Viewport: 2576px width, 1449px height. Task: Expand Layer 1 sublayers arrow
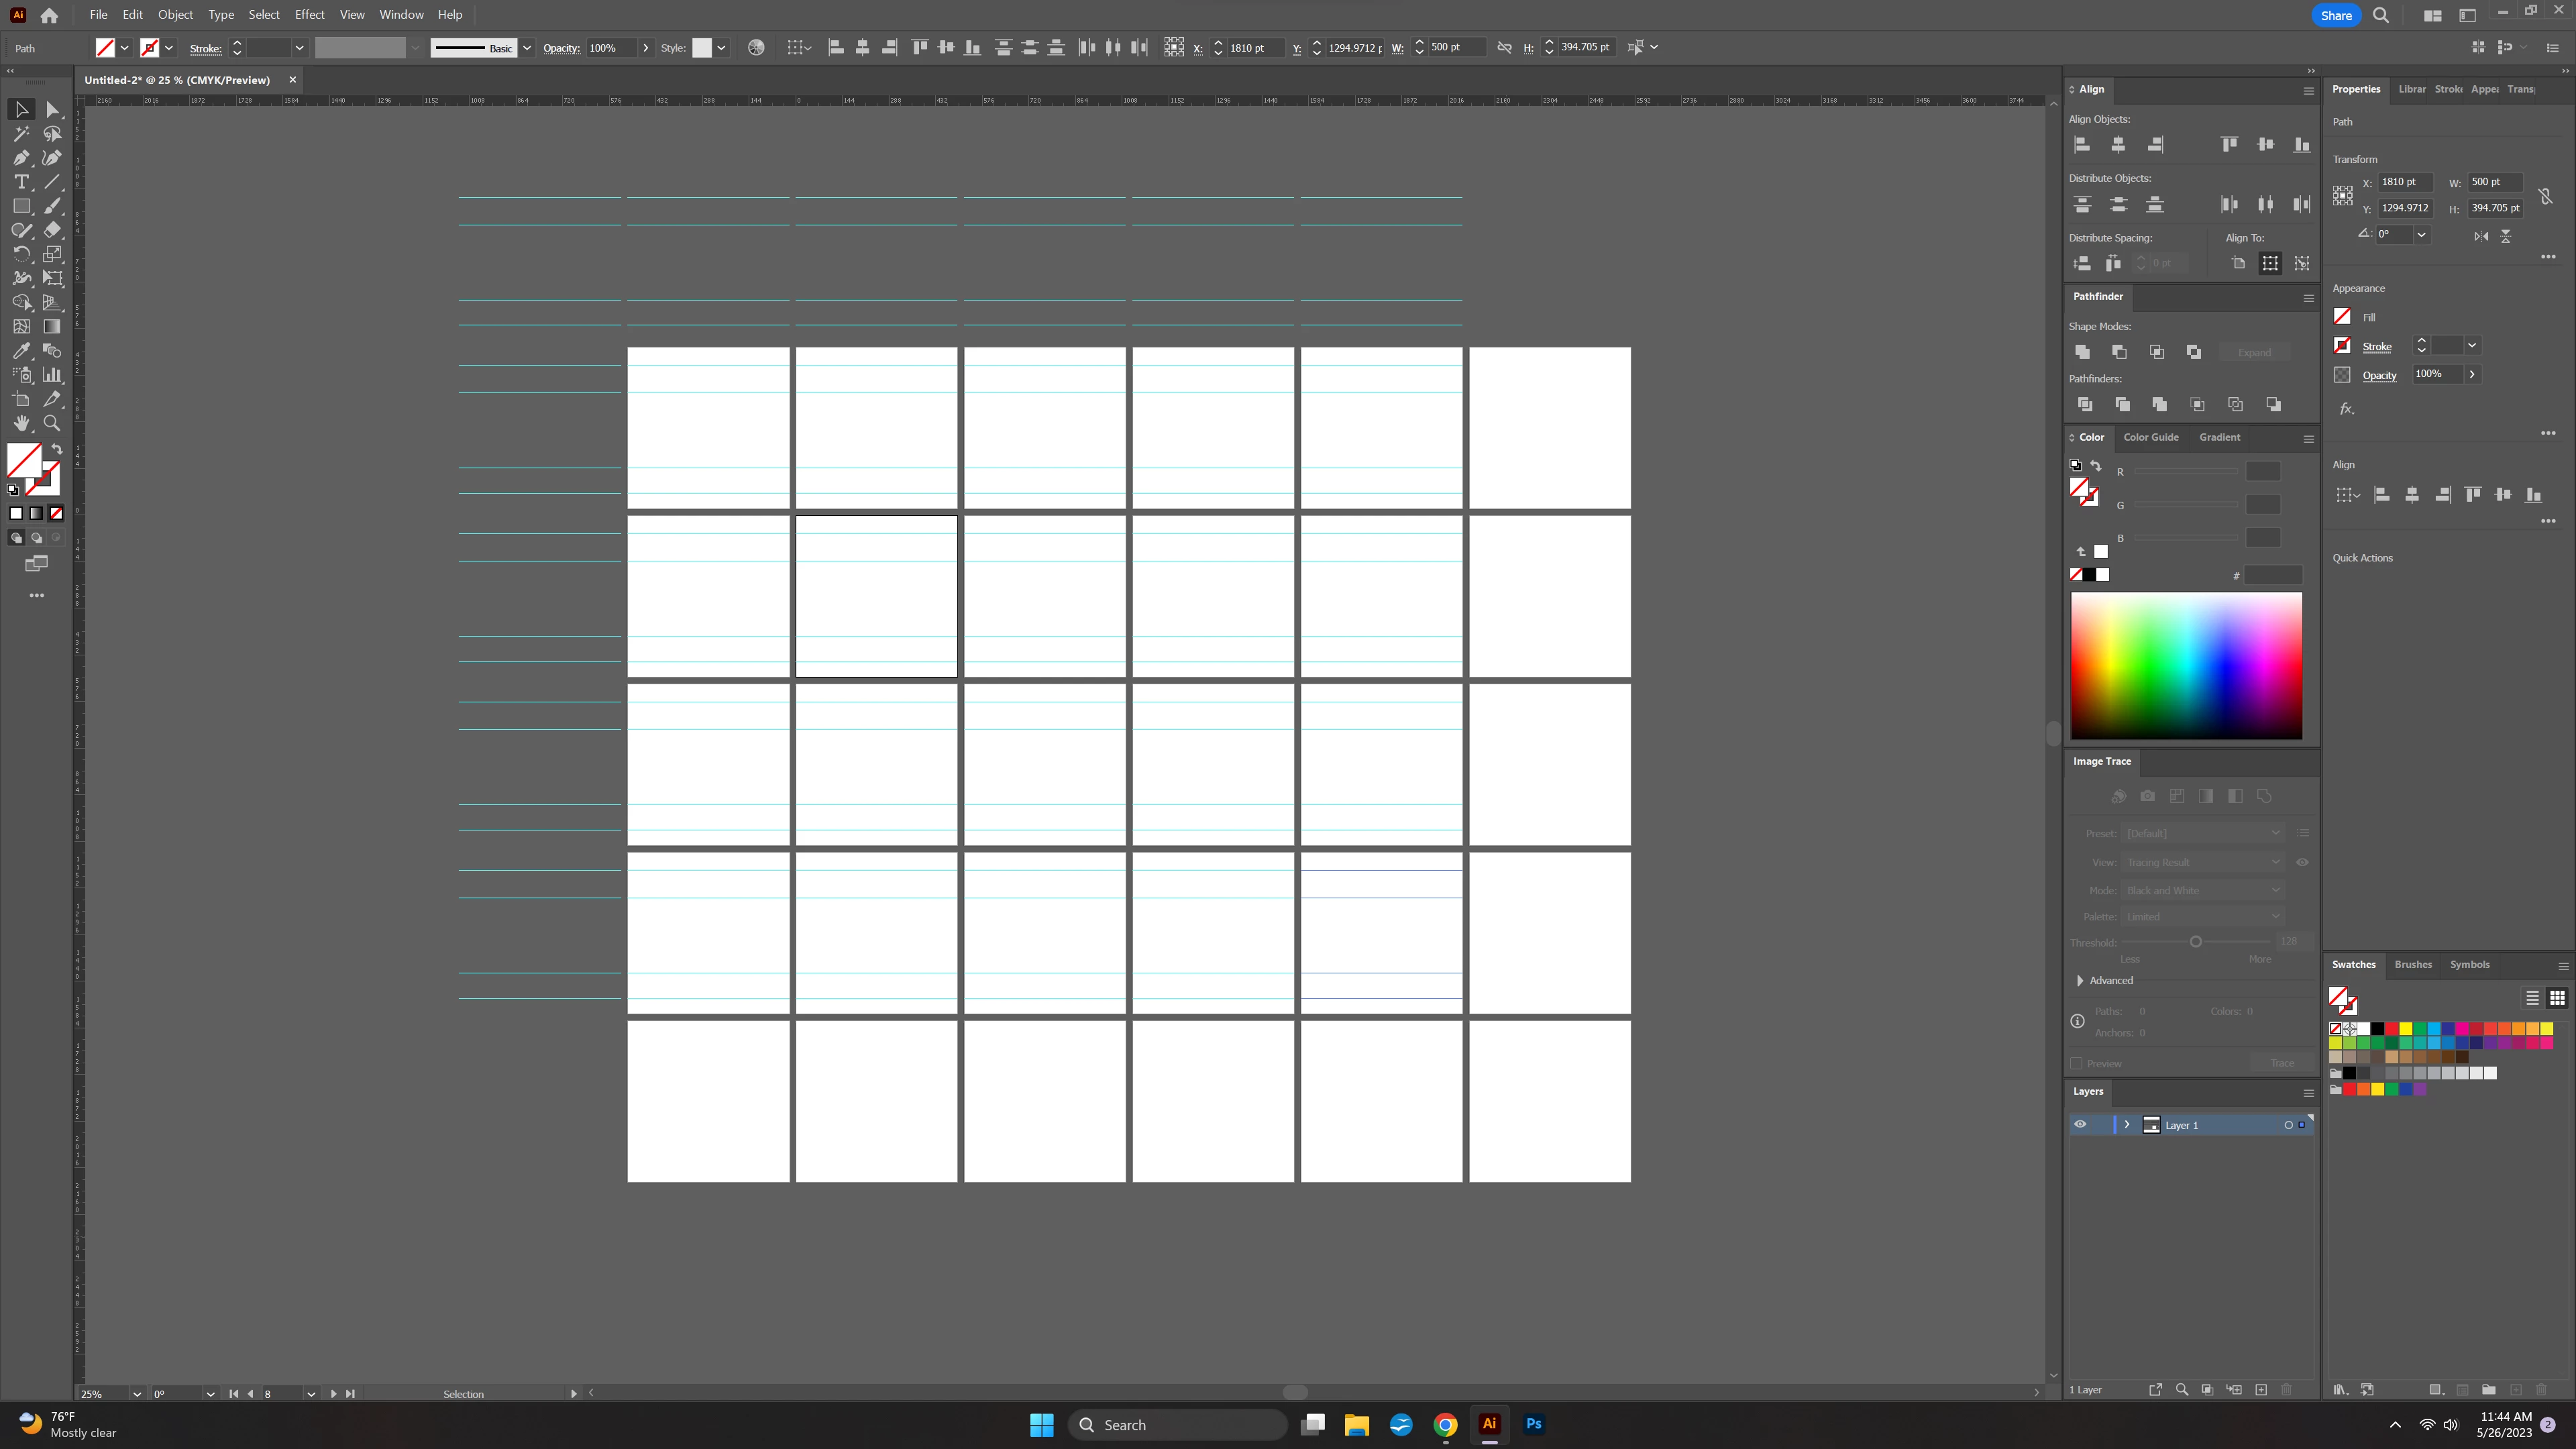[2127, 1125]
